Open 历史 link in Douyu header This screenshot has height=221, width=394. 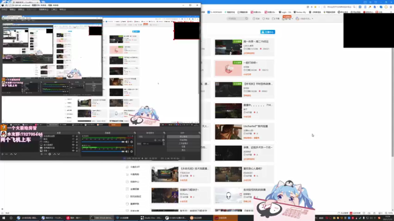click(x=256, y=19)
